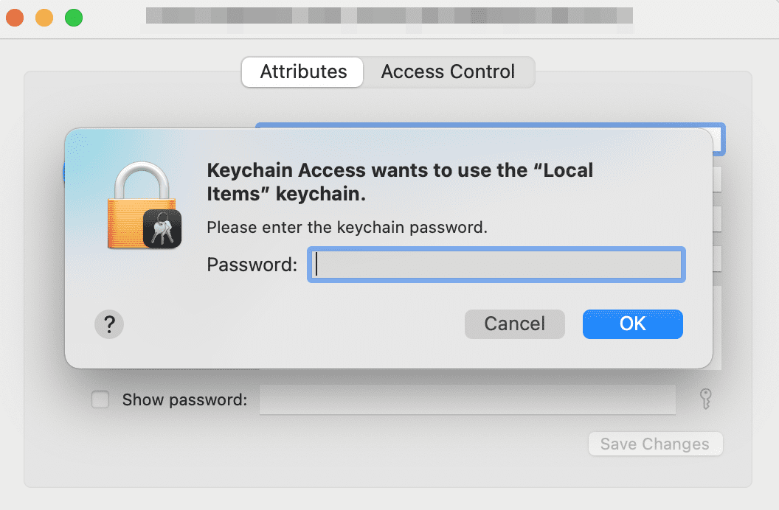Minimize the window with the yellow button

point(44,17)
